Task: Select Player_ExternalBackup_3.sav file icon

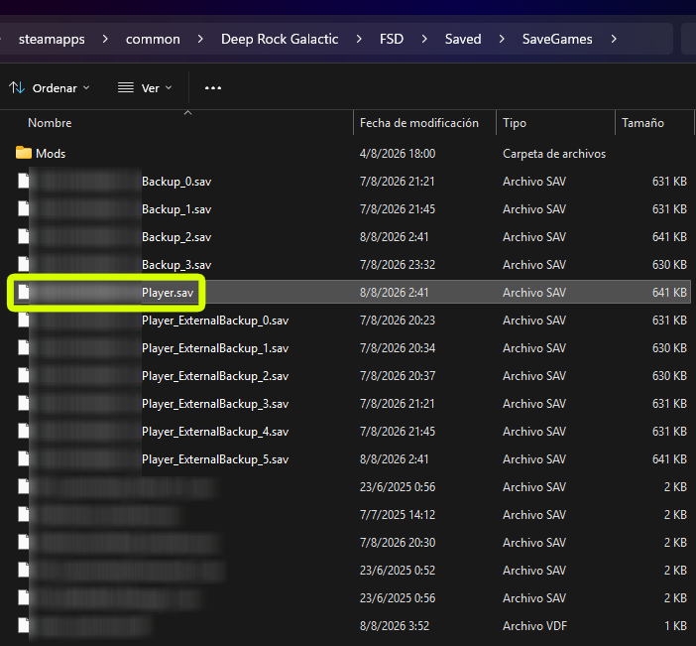Action: pos(24,404)
